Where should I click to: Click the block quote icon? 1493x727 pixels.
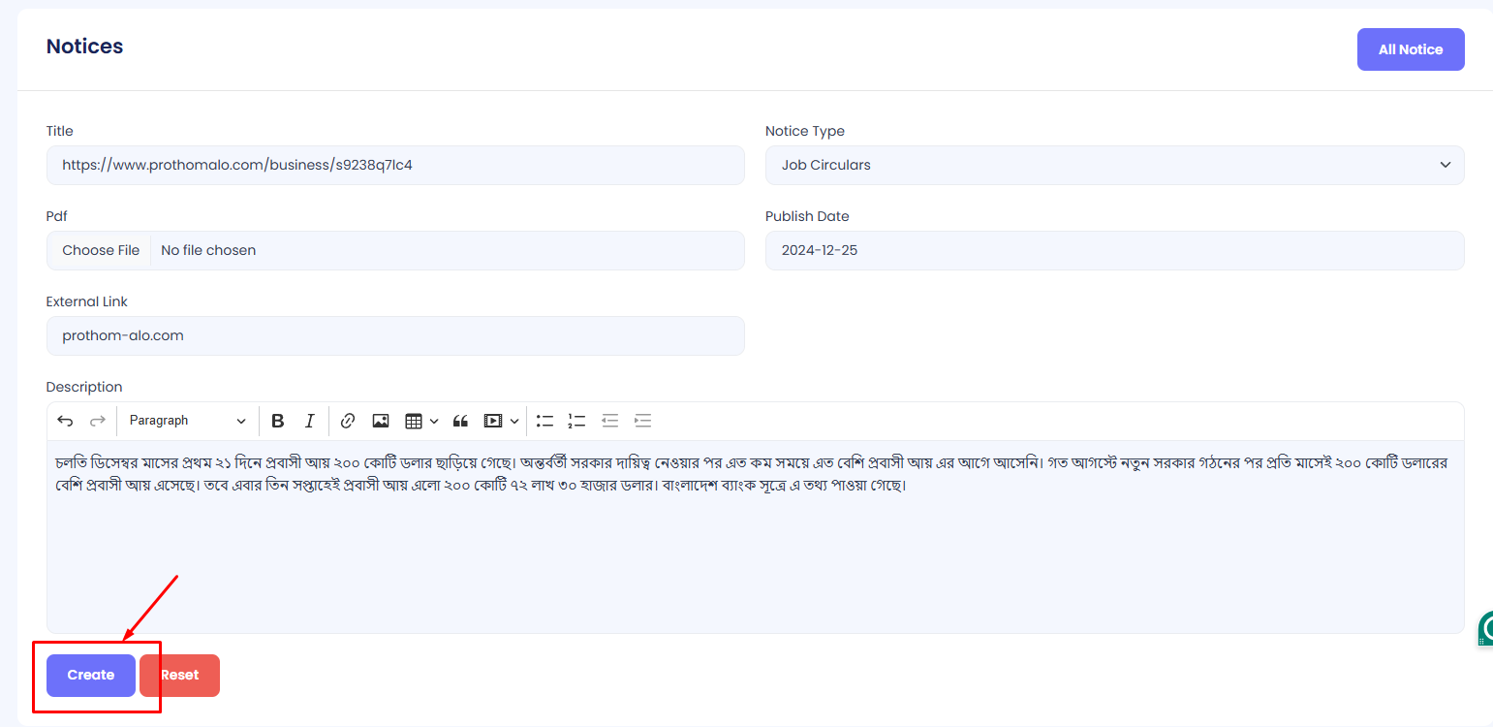pyautogui.click(x=460, y=421)
